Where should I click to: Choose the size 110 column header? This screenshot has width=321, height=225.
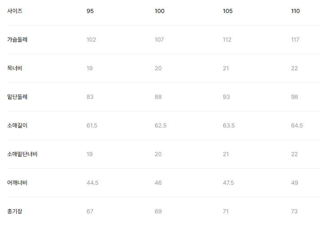click(x=295, y=11)
